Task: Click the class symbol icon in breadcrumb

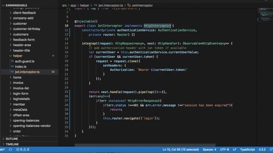Action: pos(129,6)
